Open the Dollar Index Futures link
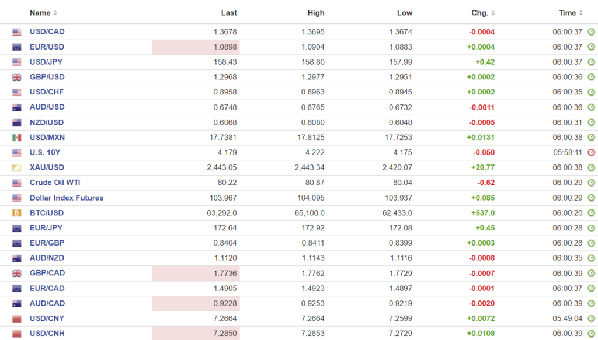598x340 pixels. [x=67, y=198]
